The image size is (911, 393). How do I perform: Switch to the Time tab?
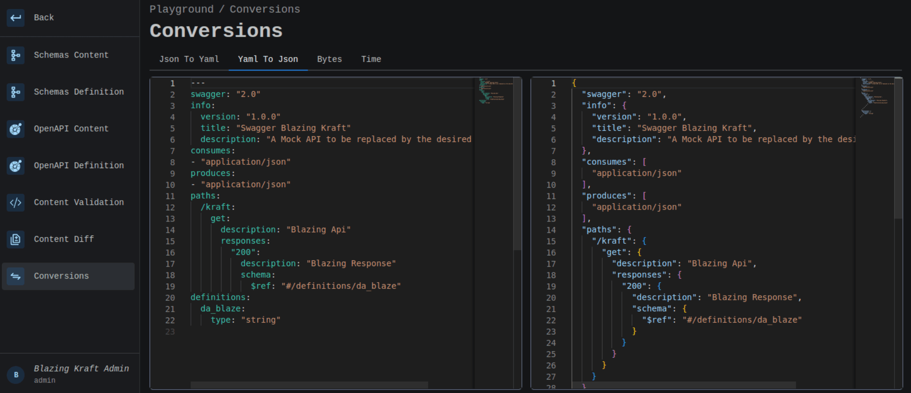[370, 59]
